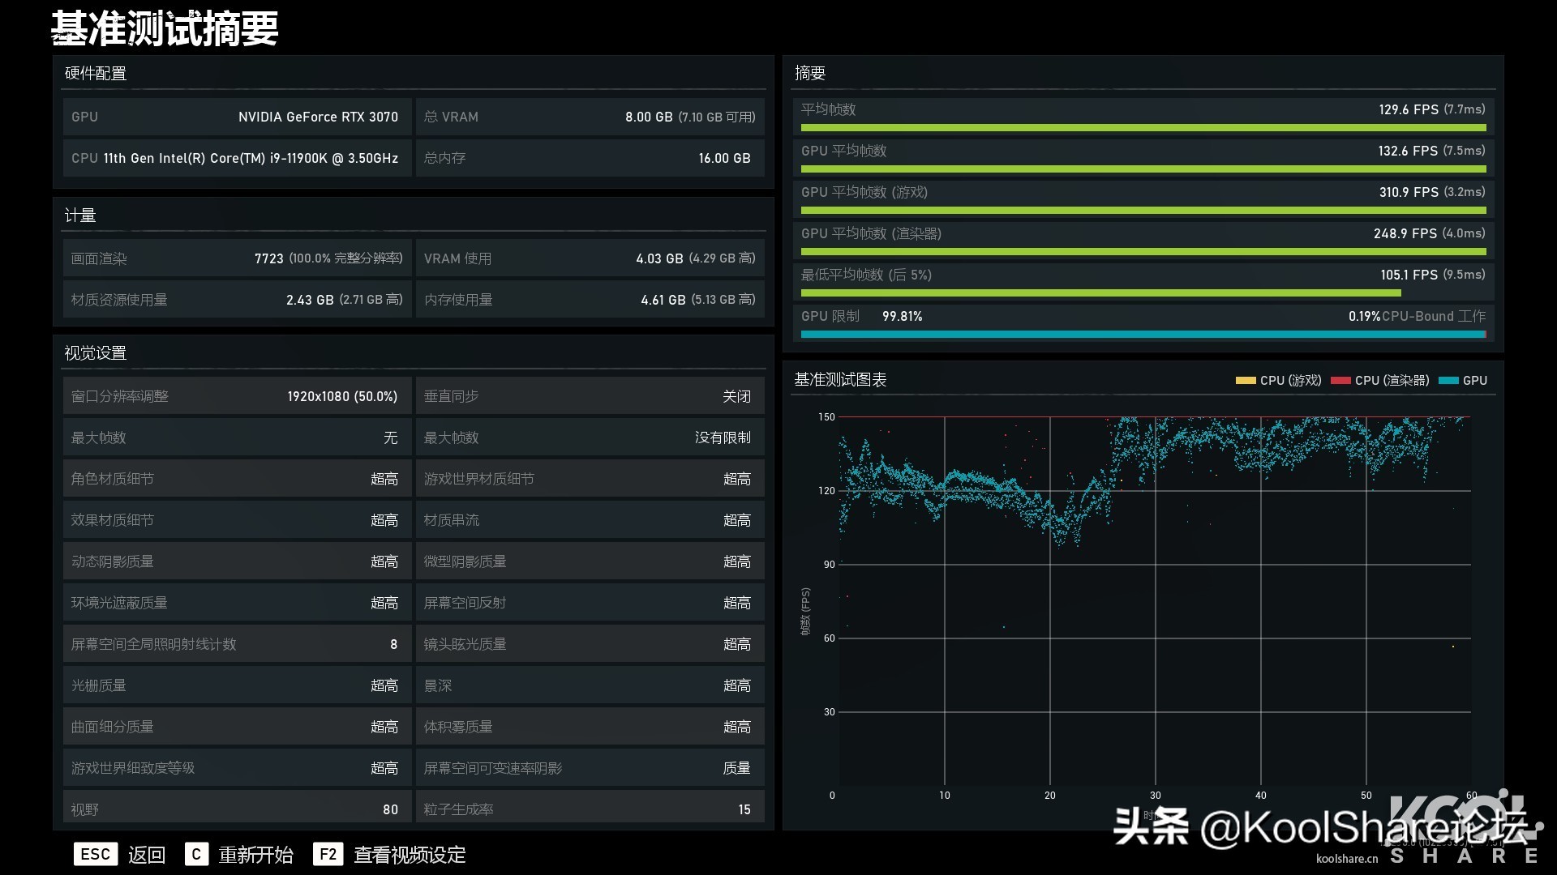Click the 视觉设置 section header
1557x875 pixels.
pos(96,353)
